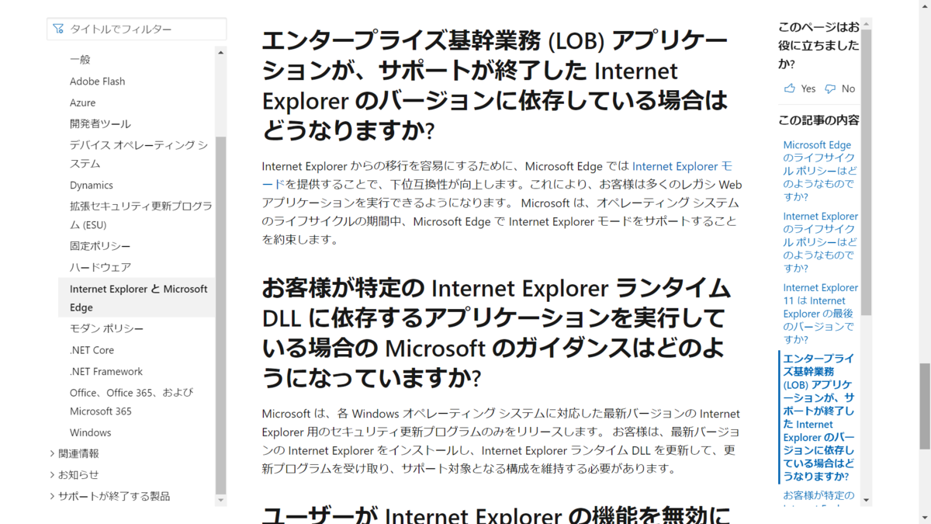The height and width of the screenshot is (524, 931).
Task: Click the filter funnel icon
Action: 58,29
